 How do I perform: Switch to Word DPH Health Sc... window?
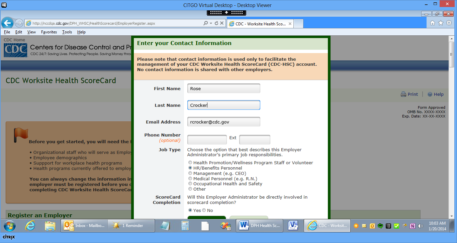coord(260,226)
